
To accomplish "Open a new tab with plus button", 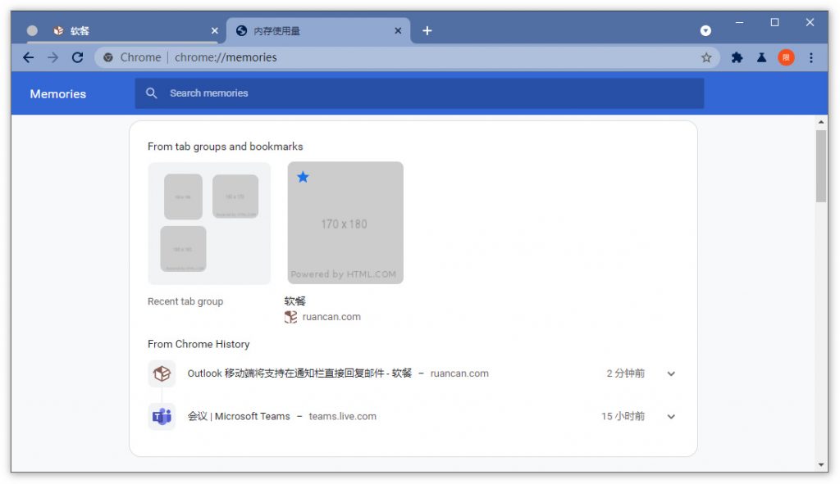I will pyautogui.click(x=427, y=30).
